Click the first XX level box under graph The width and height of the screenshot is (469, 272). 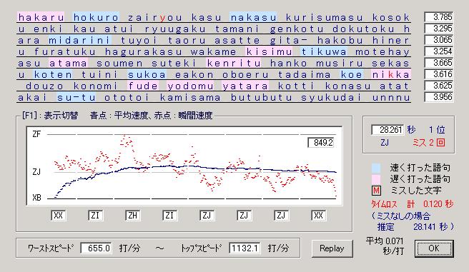coord(59,216)
